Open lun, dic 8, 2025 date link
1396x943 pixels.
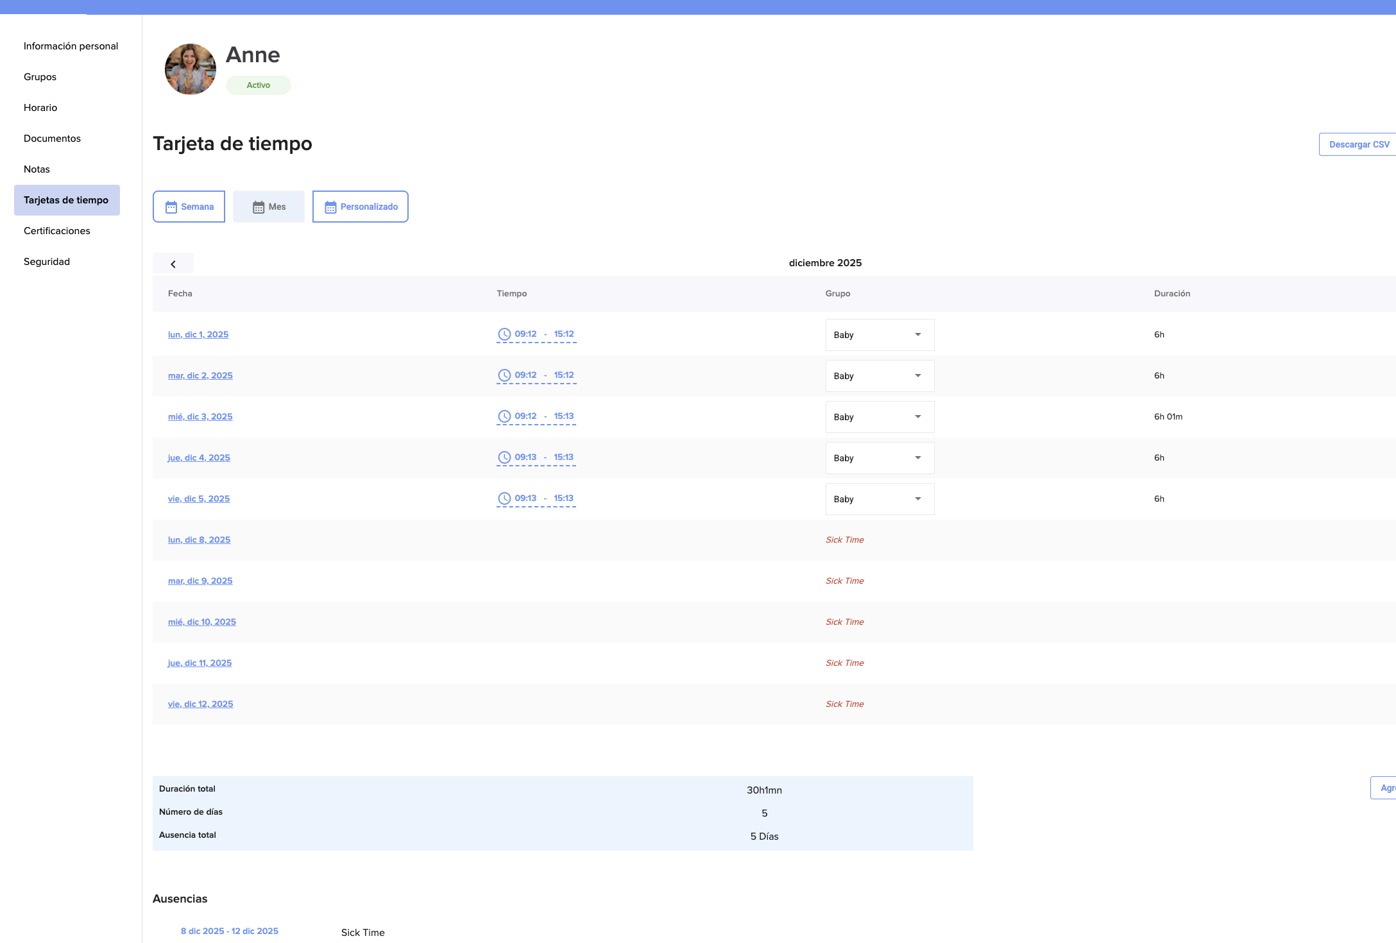click(199, 539)
